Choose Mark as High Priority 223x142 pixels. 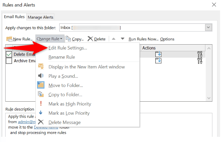(70, 104)
